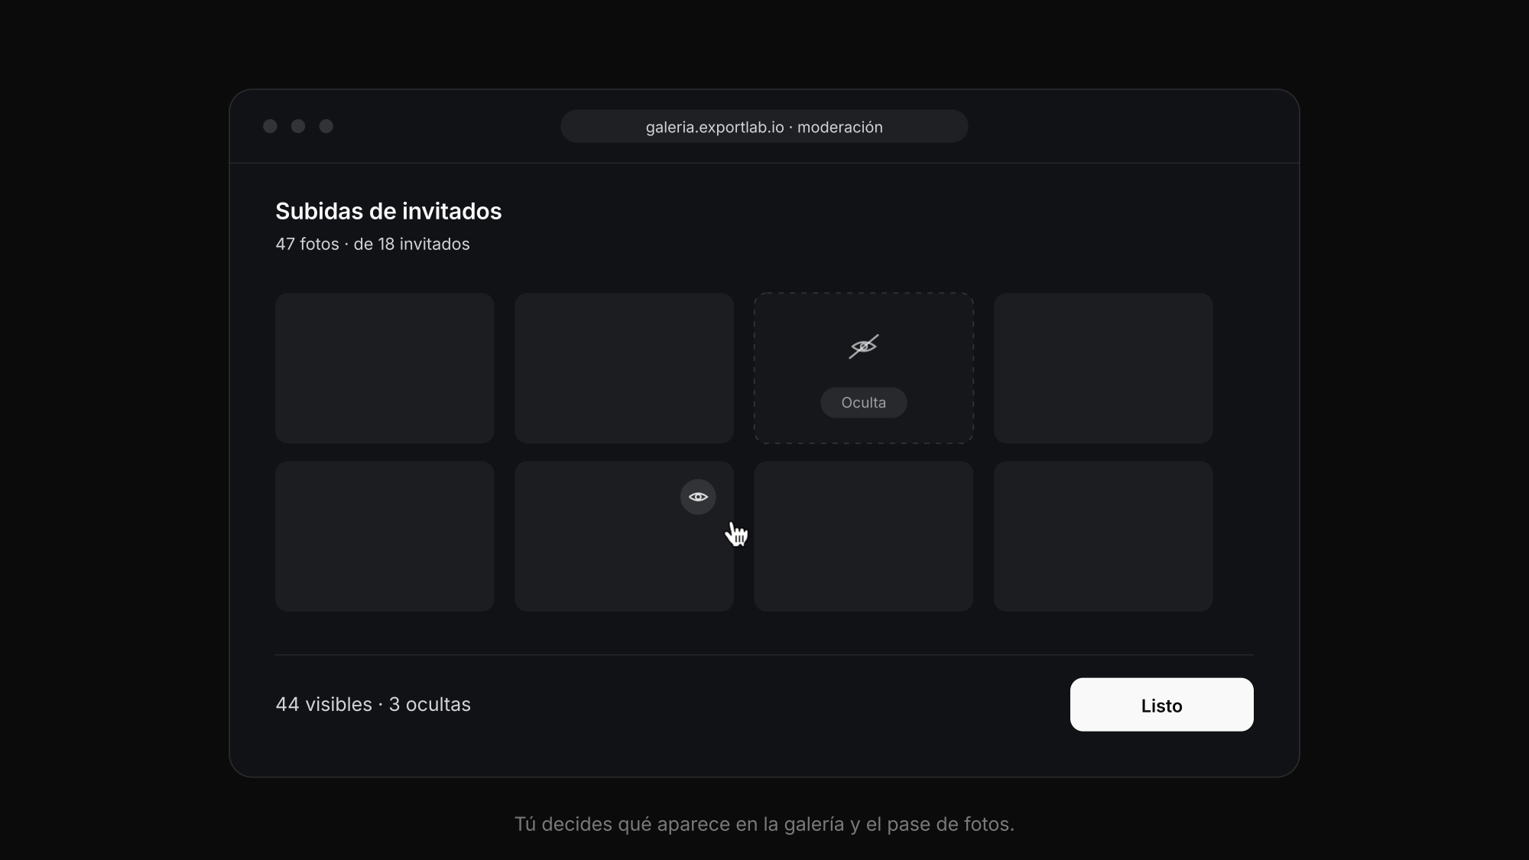Image resolution: width=1529 pixels, height=860 pixels.
Task: Click the second window control dot
Action: click(298, 126)
